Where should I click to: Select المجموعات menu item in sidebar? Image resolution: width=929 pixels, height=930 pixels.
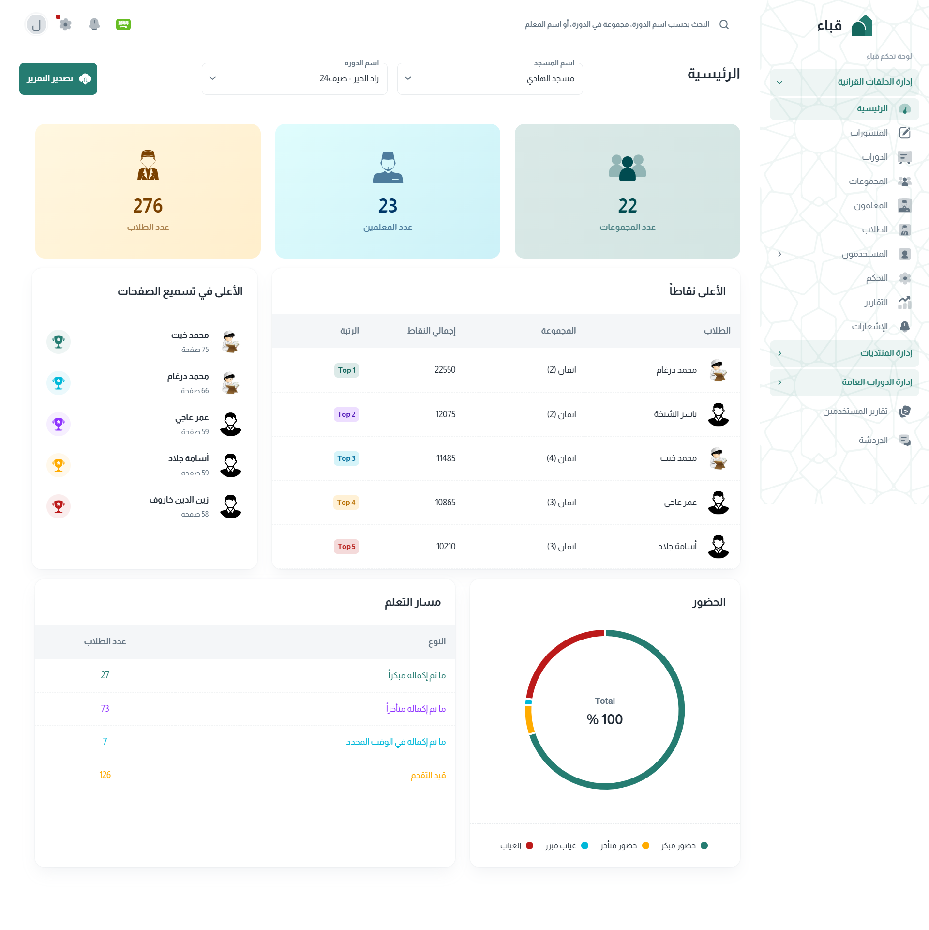(x=868, y=181)
